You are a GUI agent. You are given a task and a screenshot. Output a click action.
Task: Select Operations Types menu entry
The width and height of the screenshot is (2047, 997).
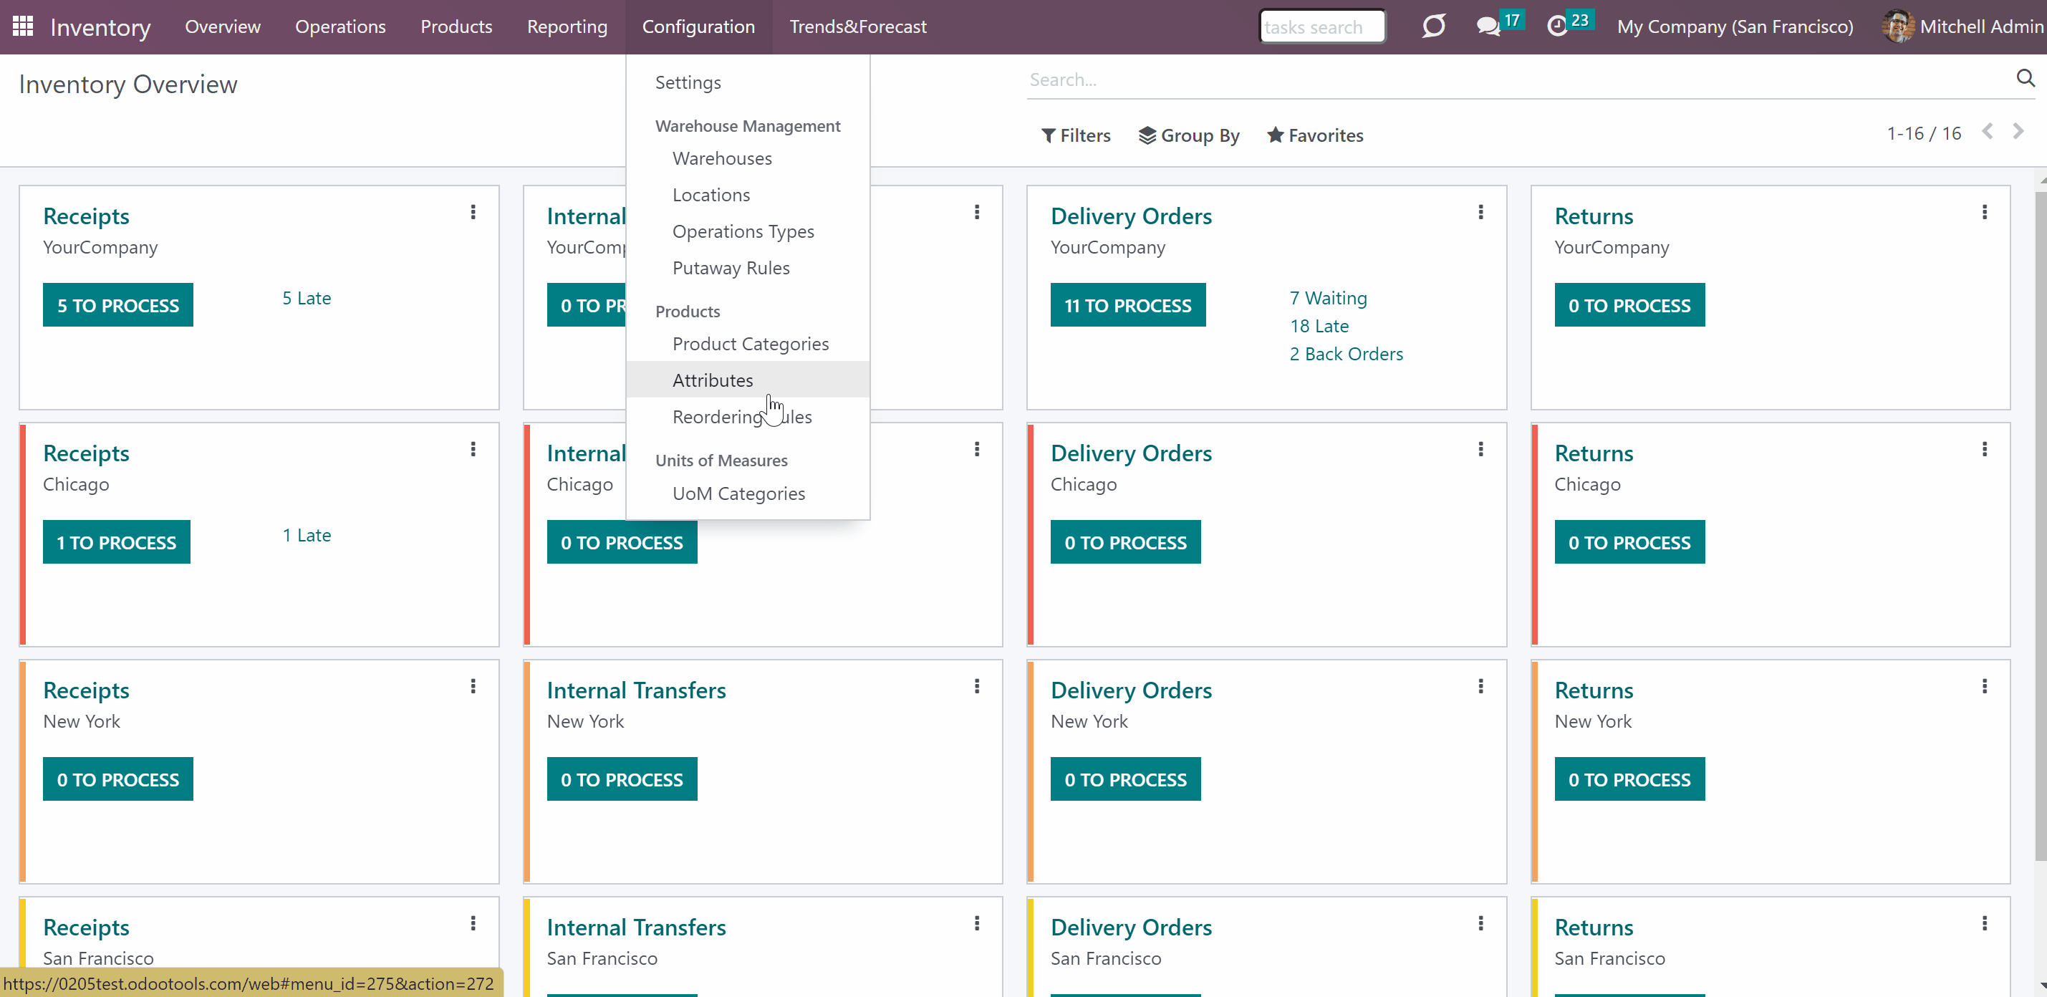(x=743, y=231)
